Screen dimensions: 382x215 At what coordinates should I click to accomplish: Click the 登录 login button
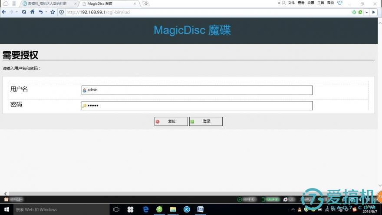pyautogui.click(x=206, y=121)
